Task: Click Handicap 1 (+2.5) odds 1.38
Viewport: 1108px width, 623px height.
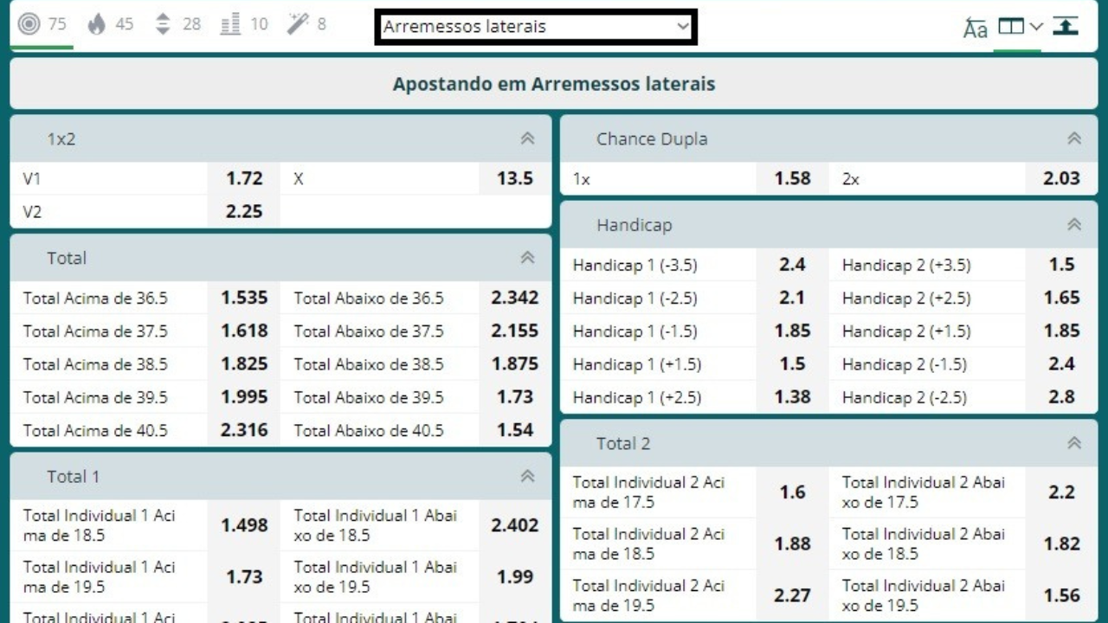Action: pyautogui.click(x=792, y=396)
